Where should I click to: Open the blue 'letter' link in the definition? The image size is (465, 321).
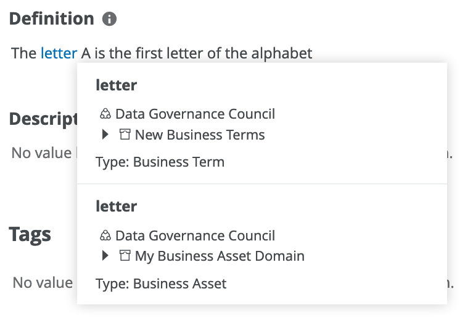[59, 53]
